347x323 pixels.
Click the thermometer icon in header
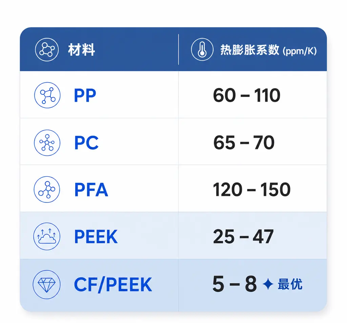pyautogui.click(x=202, y=49)
